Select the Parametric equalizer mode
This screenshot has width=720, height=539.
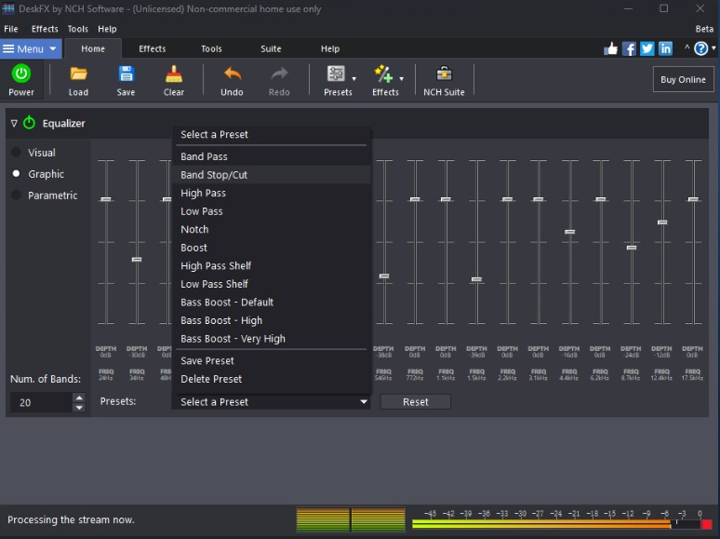17,195
